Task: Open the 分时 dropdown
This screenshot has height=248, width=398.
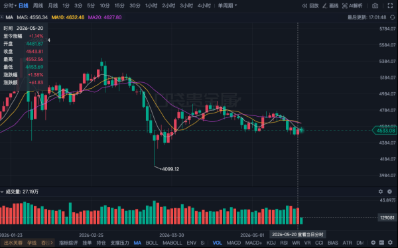Action: pos(10,5)
